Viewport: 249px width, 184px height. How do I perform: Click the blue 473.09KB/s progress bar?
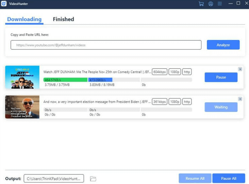click(100, 80)
